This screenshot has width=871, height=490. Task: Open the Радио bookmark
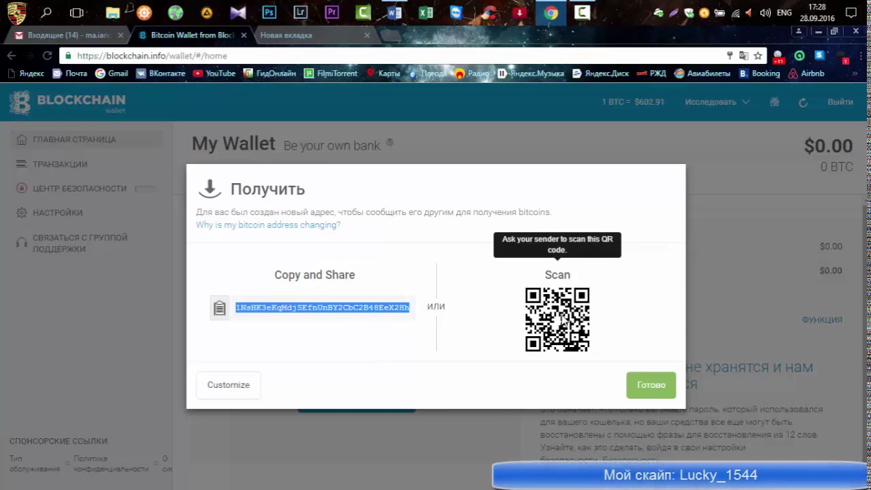tap(472, 73)
